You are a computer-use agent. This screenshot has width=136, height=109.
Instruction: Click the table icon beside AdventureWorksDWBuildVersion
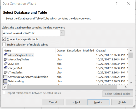pos(5,77)
